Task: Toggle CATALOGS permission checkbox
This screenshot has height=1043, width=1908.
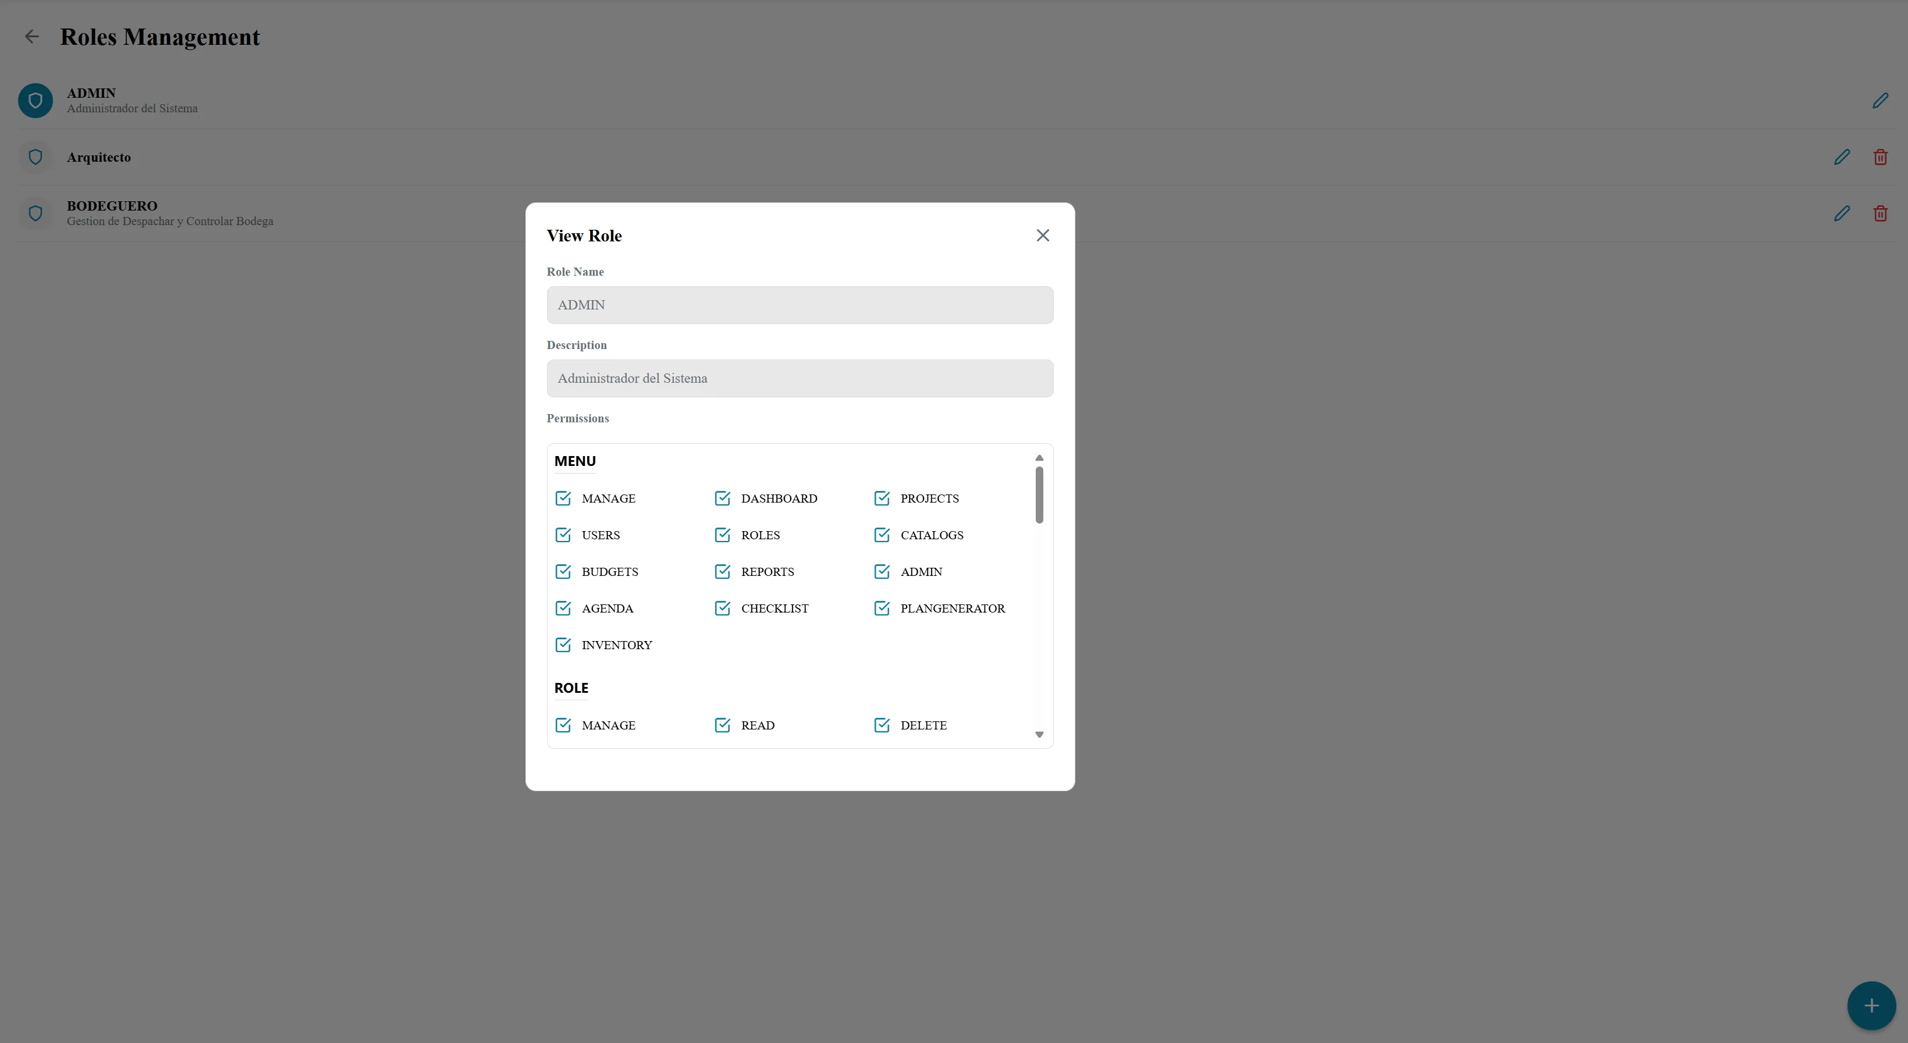Action: tap(882, 535)
